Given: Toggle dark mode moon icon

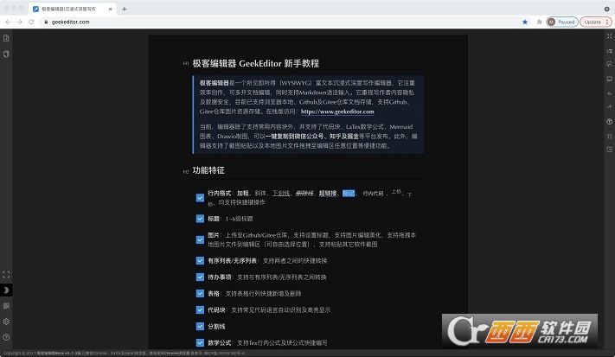Looking at the screenshot, I should click(x=6, y=290).
